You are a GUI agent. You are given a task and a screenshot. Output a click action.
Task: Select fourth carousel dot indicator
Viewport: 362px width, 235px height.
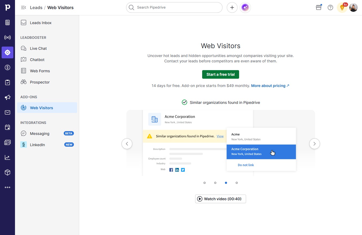[x=237, y=183]
